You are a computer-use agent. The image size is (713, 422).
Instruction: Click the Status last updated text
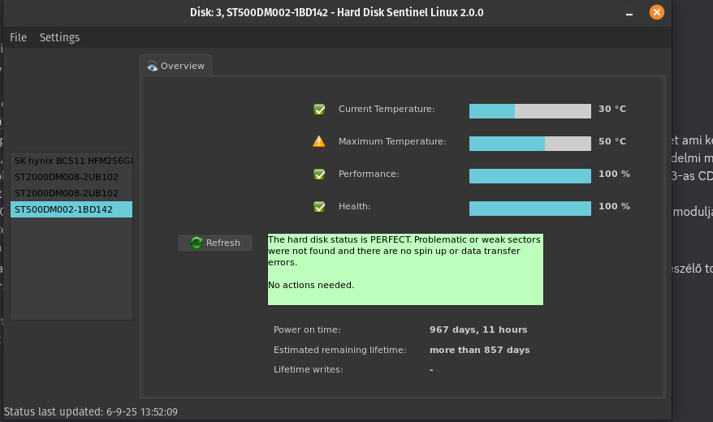click(x=91, y=411)
